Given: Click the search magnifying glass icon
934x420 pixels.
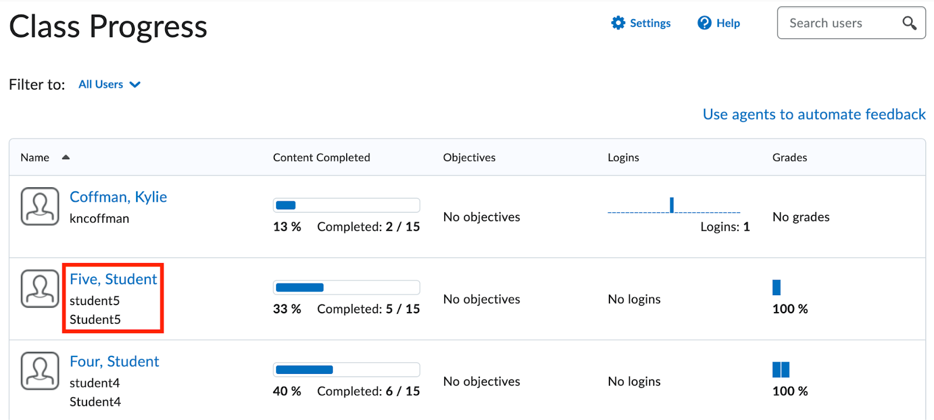Looking at the screenshot, I should [909, 23].
